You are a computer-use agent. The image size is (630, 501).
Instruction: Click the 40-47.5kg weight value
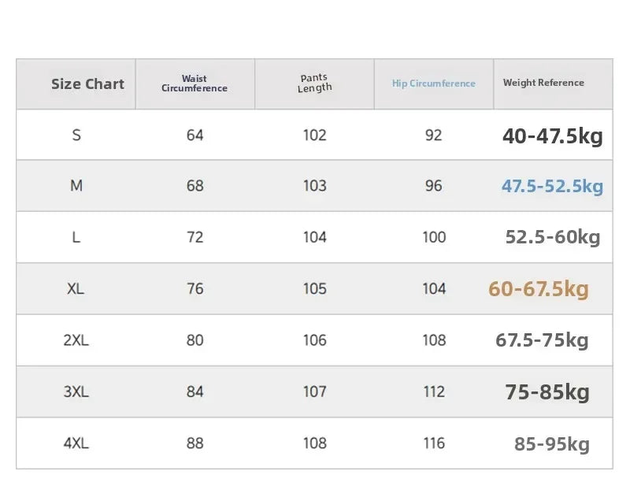[553, 135]
